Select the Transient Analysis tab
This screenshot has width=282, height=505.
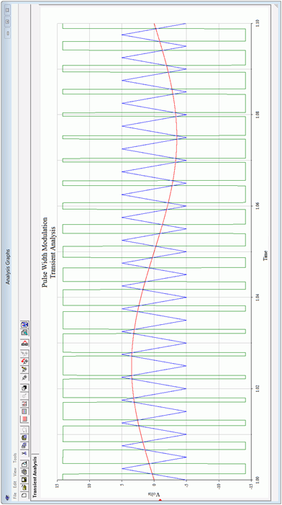pyautogui.click(x=35, y=478)
